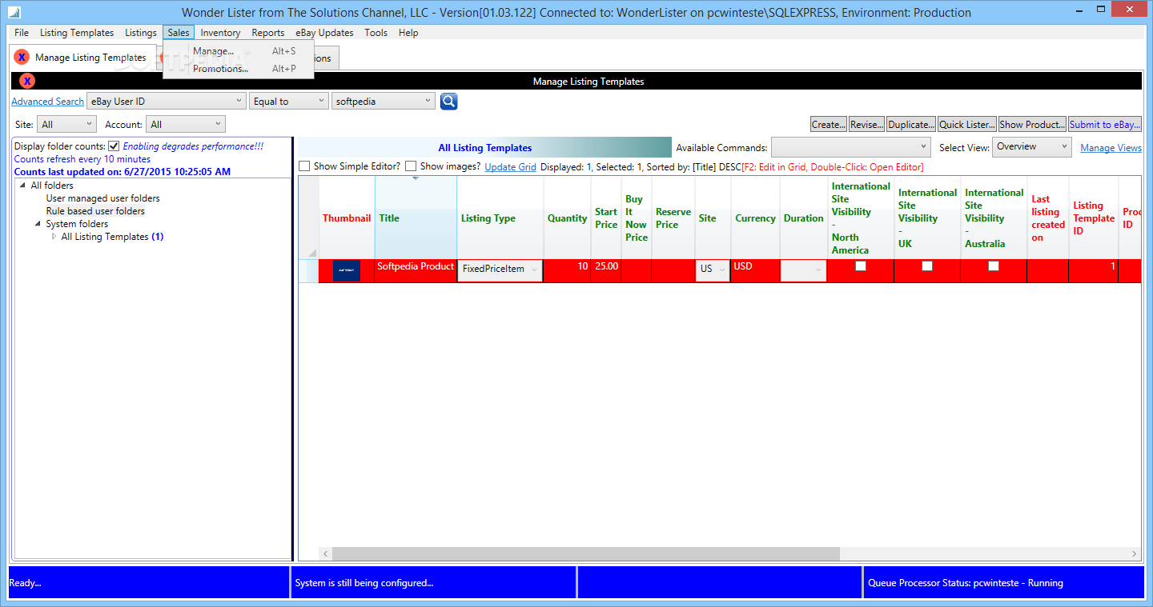
Task: Click the Listing Type column header
Action: (500, 218)
